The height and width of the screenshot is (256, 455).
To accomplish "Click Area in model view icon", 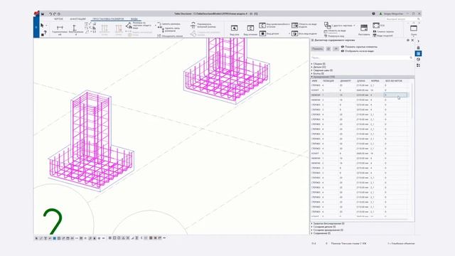I will [x=295, y=26].
